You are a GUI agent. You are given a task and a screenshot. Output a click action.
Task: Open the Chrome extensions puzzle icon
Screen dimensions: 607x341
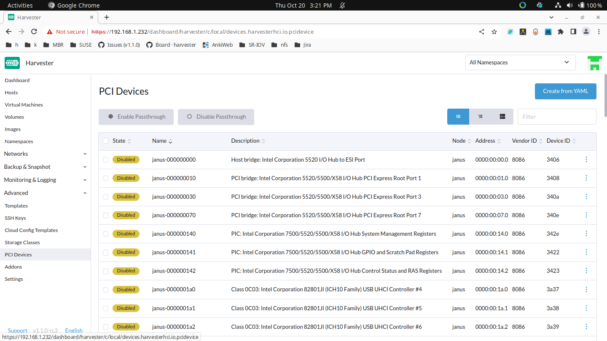pyautogui.click(x=560, y=32)
